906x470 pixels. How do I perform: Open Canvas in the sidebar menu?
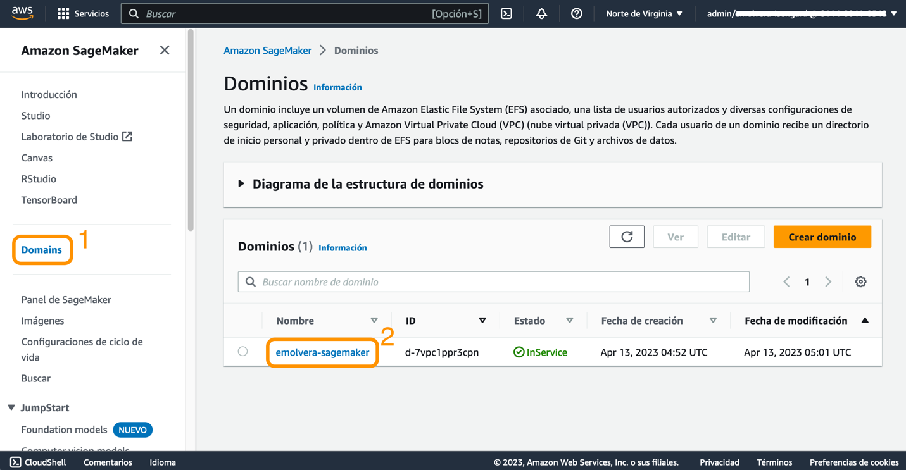[x=37, y=158]
